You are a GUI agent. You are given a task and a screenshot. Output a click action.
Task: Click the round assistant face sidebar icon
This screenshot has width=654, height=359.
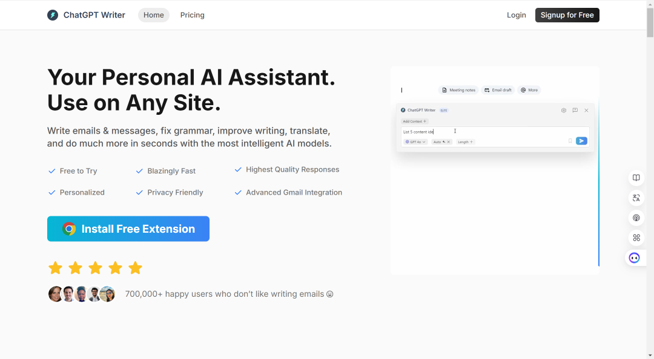click(x=635, y=258)
